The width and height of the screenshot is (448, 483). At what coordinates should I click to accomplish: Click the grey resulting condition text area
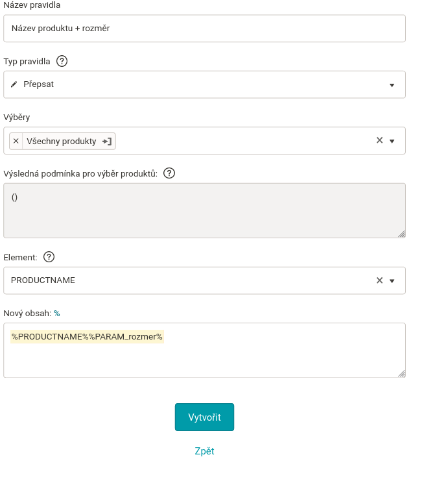click(x=204, y=210)
